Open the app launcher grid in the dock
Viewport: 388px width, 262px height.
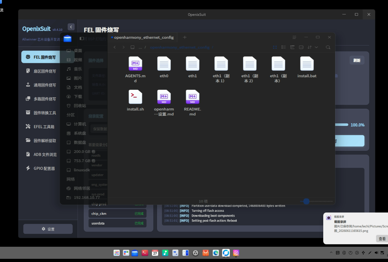click(x=117, y=253)
